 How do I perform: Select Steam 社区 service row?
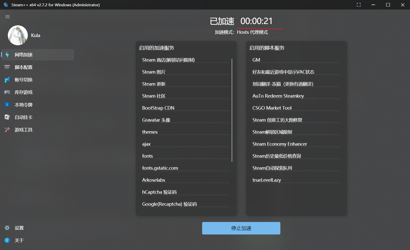pyautogui.click(x=186, y=96)
